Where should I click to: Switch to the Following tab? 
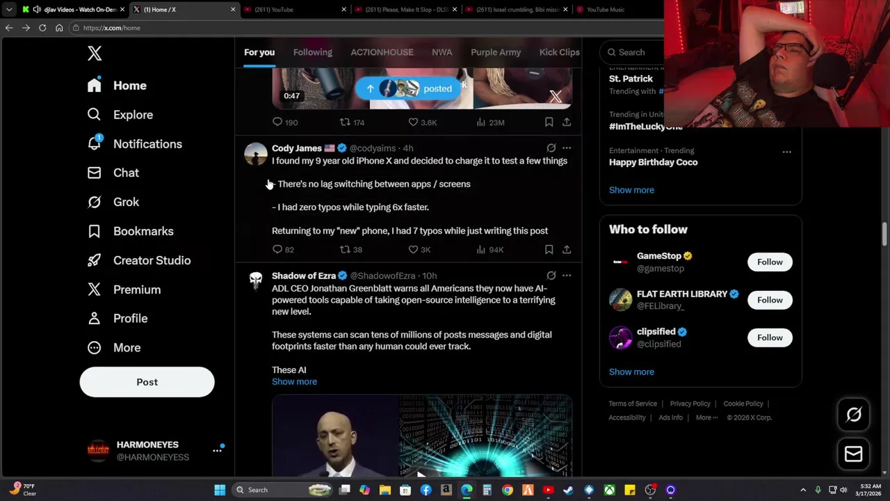point(312,52)
